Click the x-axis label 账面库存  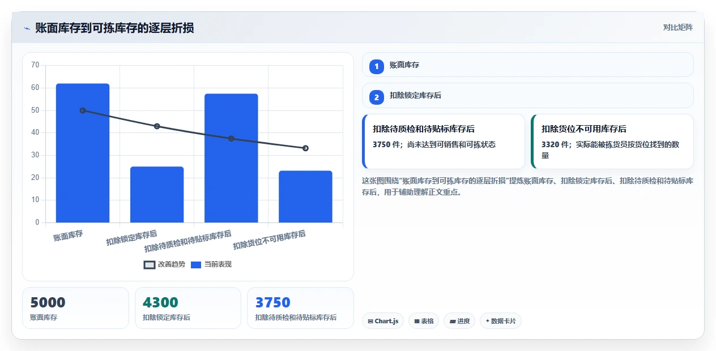click(x=68, y=234)
